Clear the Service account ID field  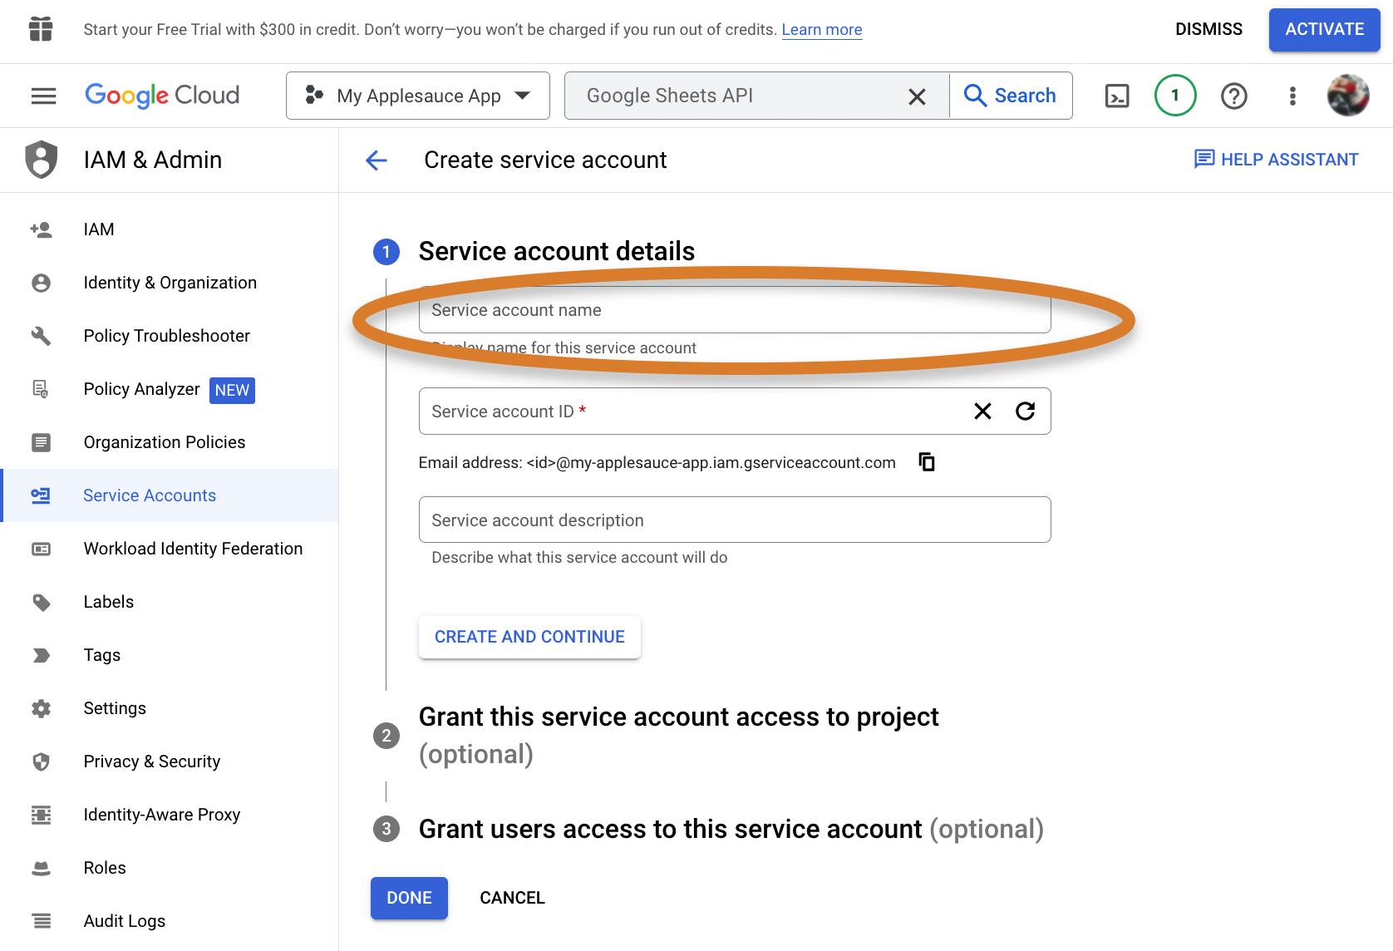982,411
